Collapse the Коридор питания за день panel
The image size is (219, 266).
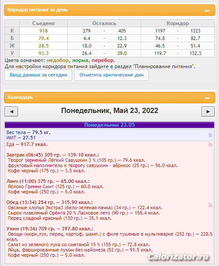[207, 11]
